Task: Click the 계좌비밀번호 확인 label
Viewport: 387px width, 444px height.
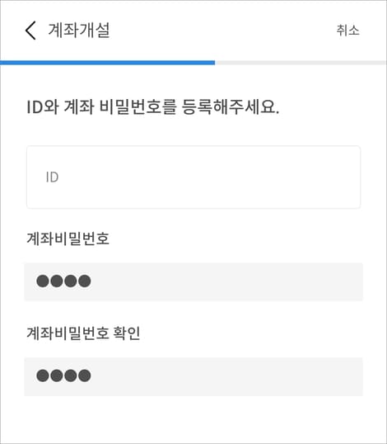Action: coord(83,333)
